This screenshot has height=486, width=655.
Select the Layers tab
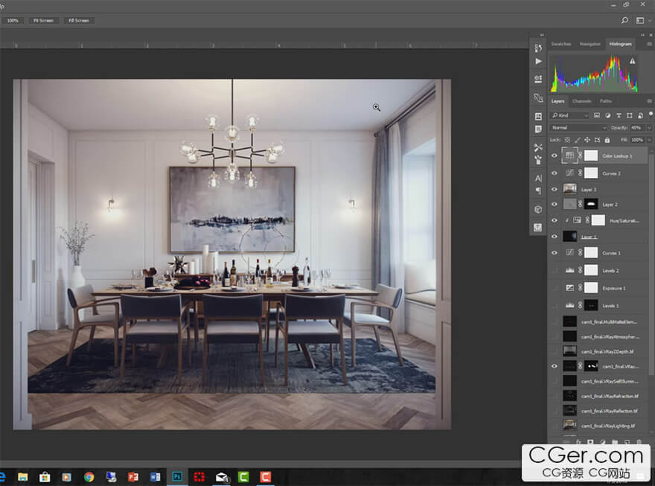(557, 101)
